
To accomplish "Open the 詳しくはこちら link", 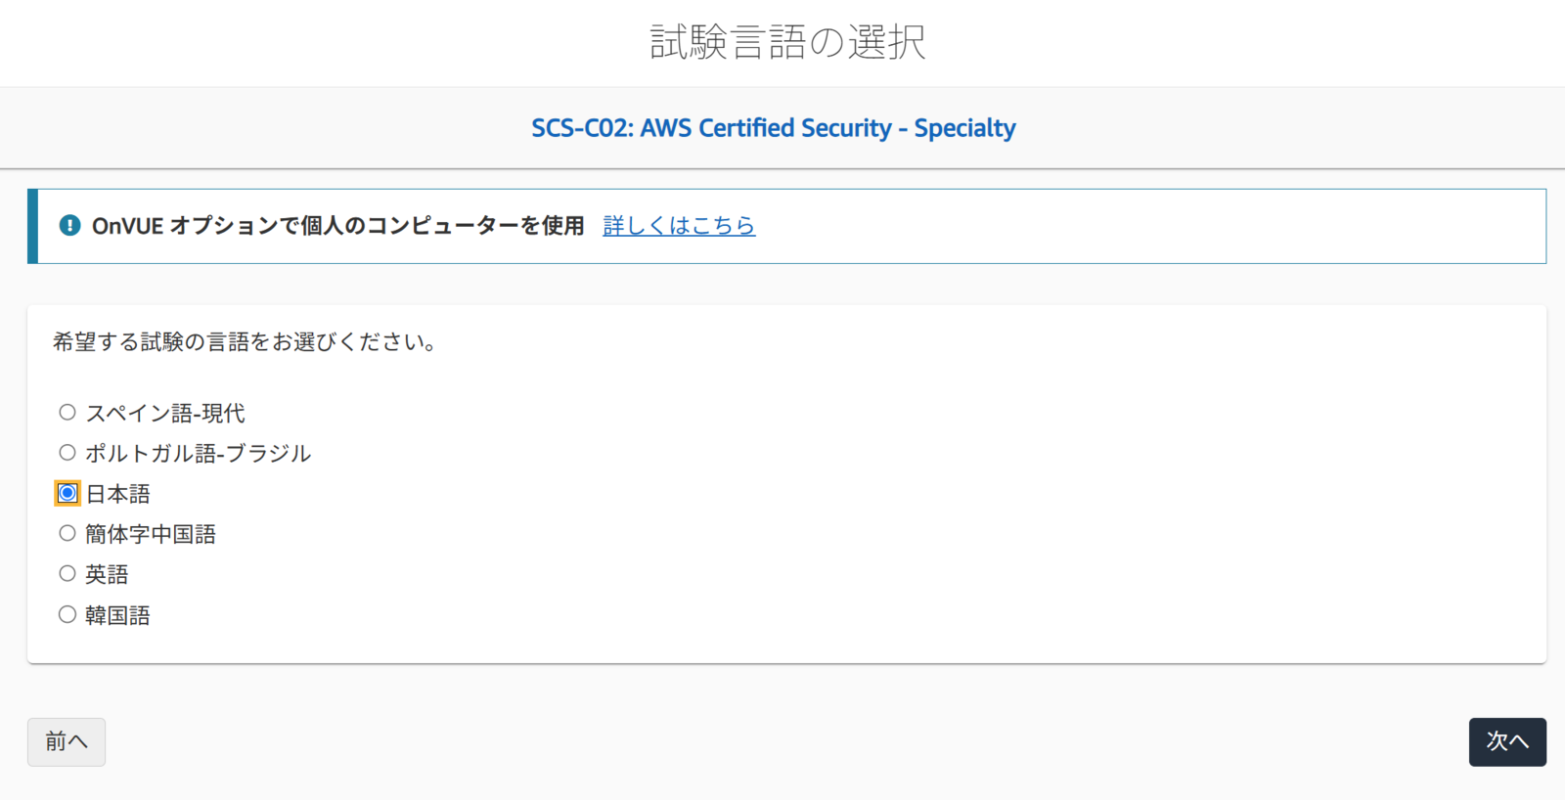I will point(679,226).
